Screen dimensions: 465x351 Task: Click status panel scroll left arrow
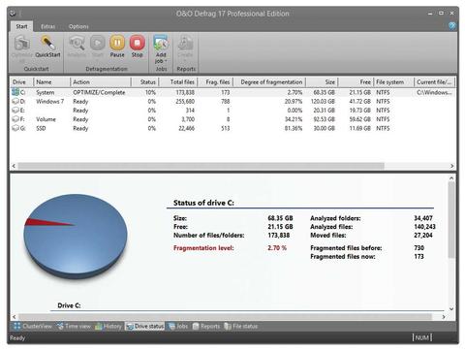[x=14, y=317]
